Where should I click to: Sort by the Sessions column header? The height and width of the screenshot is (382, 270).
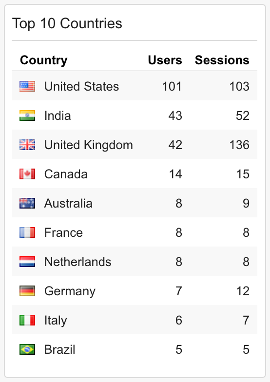[x=222, y=60]
